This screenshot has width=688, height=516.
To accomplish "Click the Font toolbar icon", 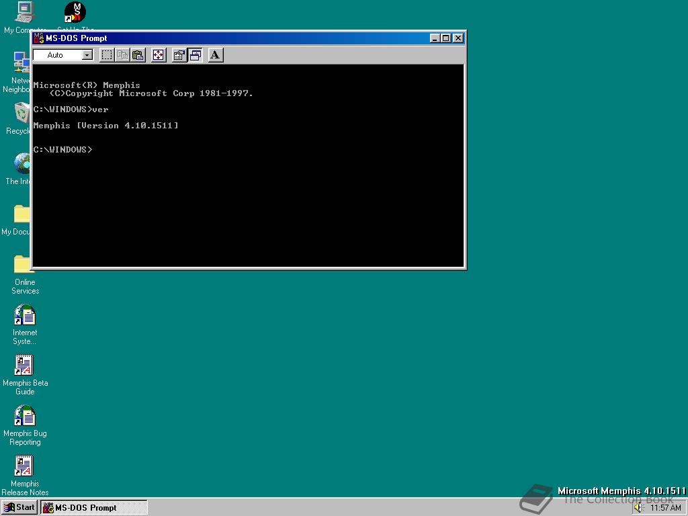I will (x=215, y=55).
